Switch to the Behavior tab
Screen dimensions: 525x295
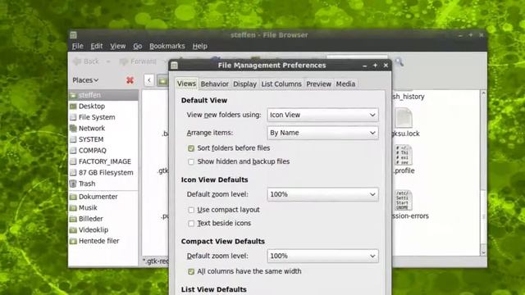pyautogui.click(x=214, y=84)
